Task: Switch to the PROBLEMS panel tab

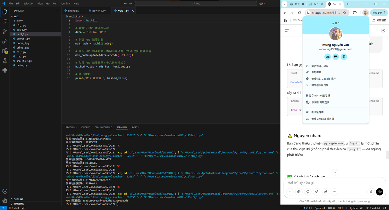Action: [x=71, y=127]
